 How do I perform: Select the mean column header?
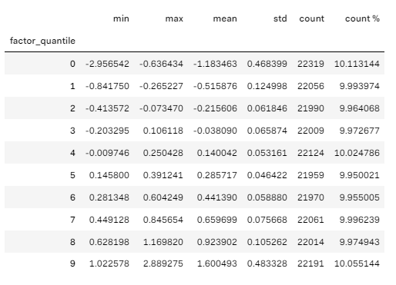click(225, 18)
